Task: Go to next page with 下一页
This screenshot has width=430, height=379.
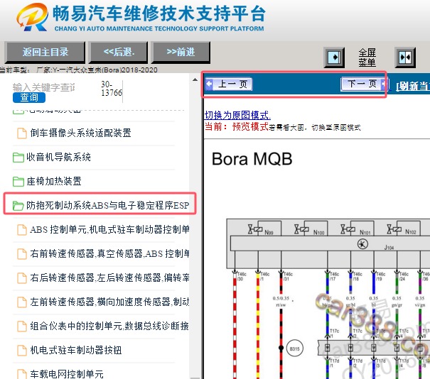Action: [365, 84]
